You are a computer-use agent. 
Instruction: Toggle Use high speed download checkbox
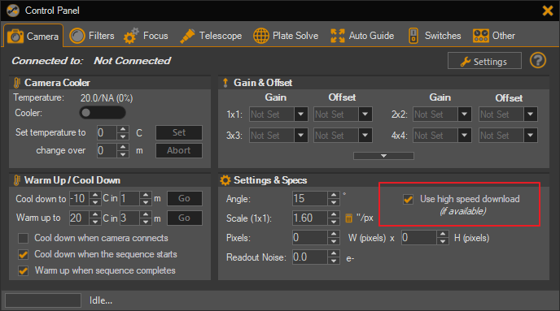tap(408, 199)
